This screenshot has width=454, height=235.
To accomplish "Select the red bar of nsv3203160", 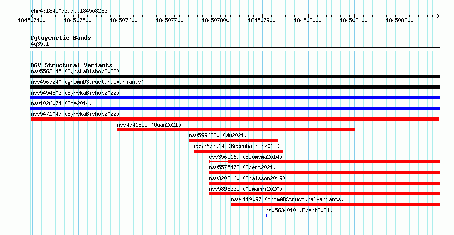I will tap(324, 183).
